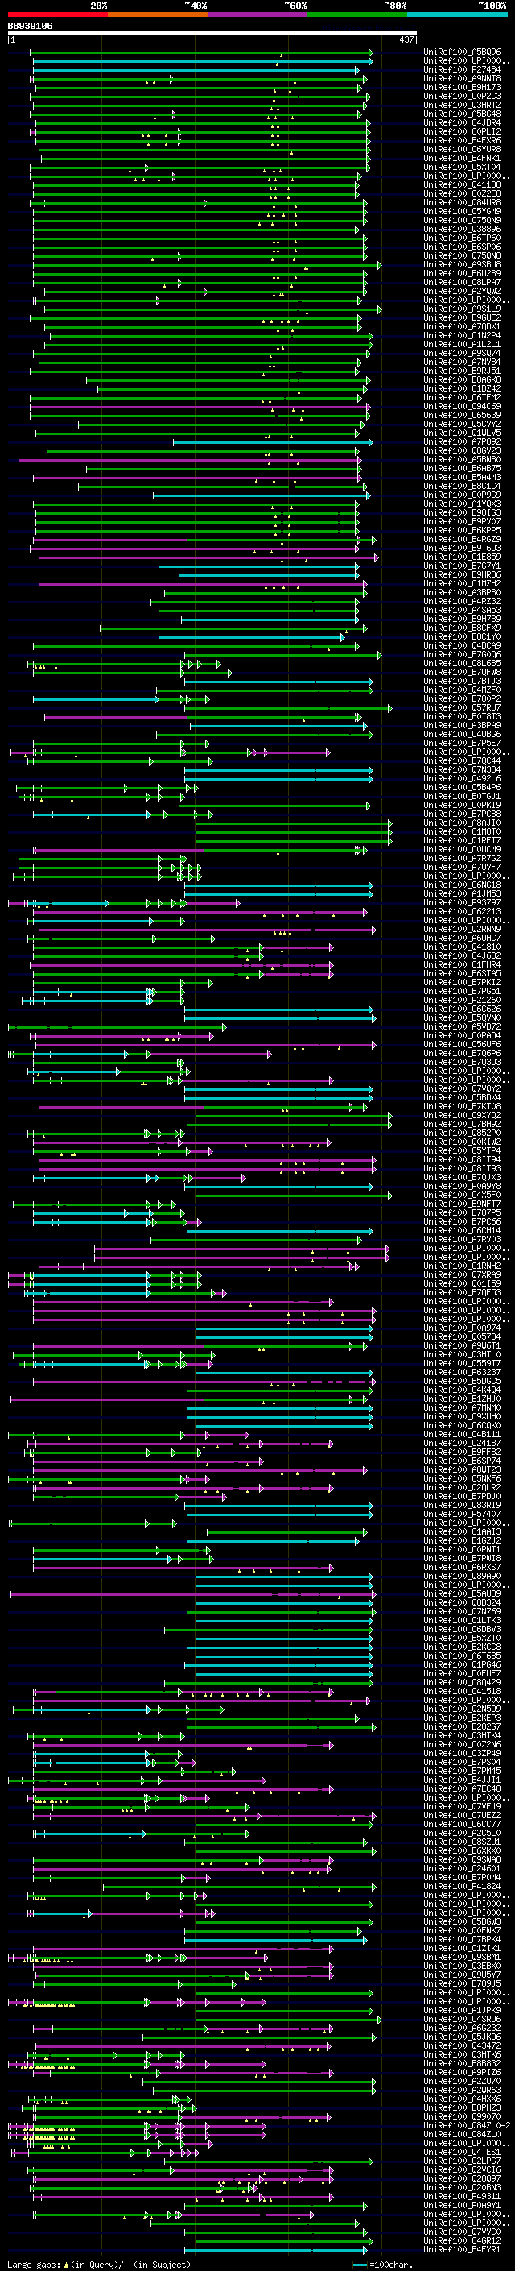Select the UniRef100_C6TFM2 label

pyautogui.click(x=462, y=398)
